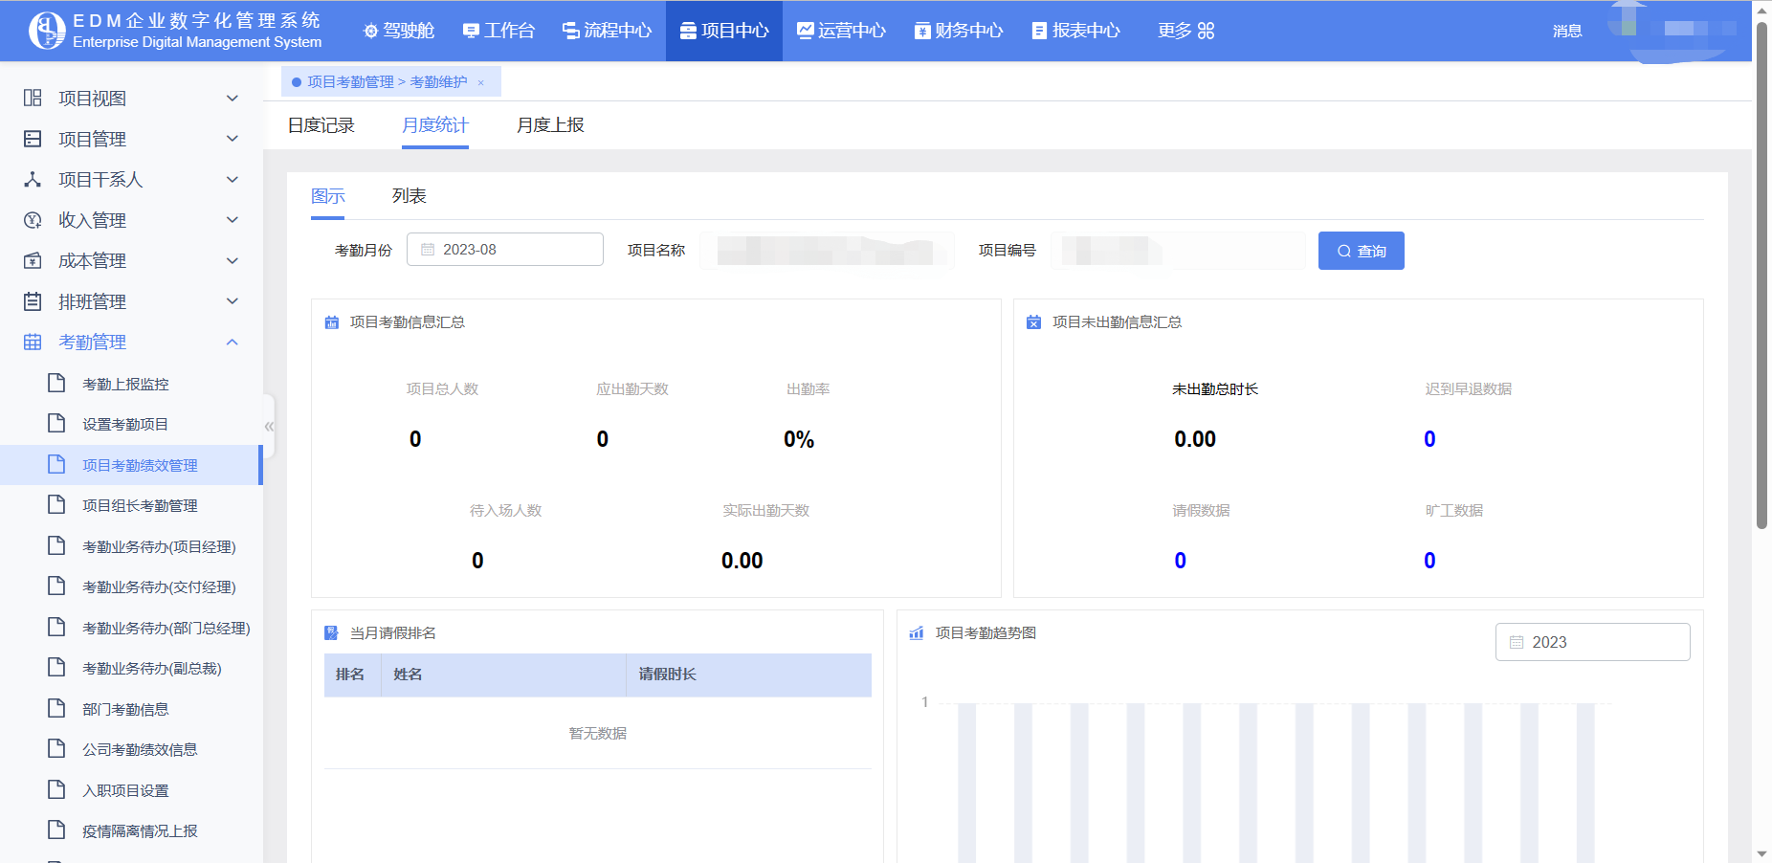Click the 更多 grid icon
The width and height of the screenshot is (1772, 863).
coord(1206,31)
